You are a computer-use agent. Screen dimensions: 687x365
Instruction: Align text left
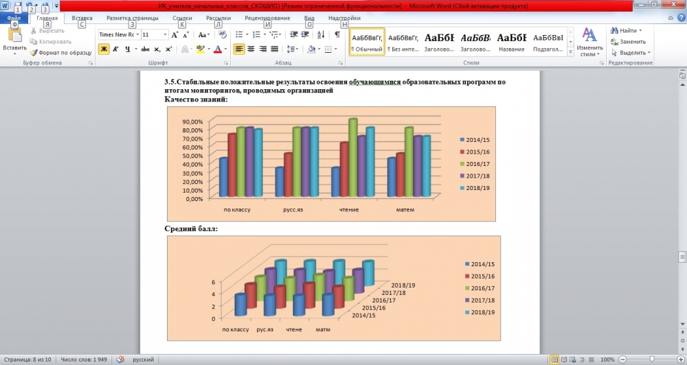[239, 49]
